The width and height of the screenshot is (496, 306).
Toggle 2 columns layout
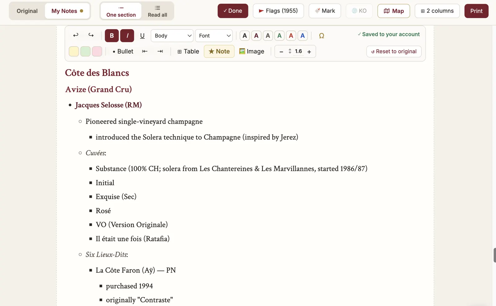(437, 11)
